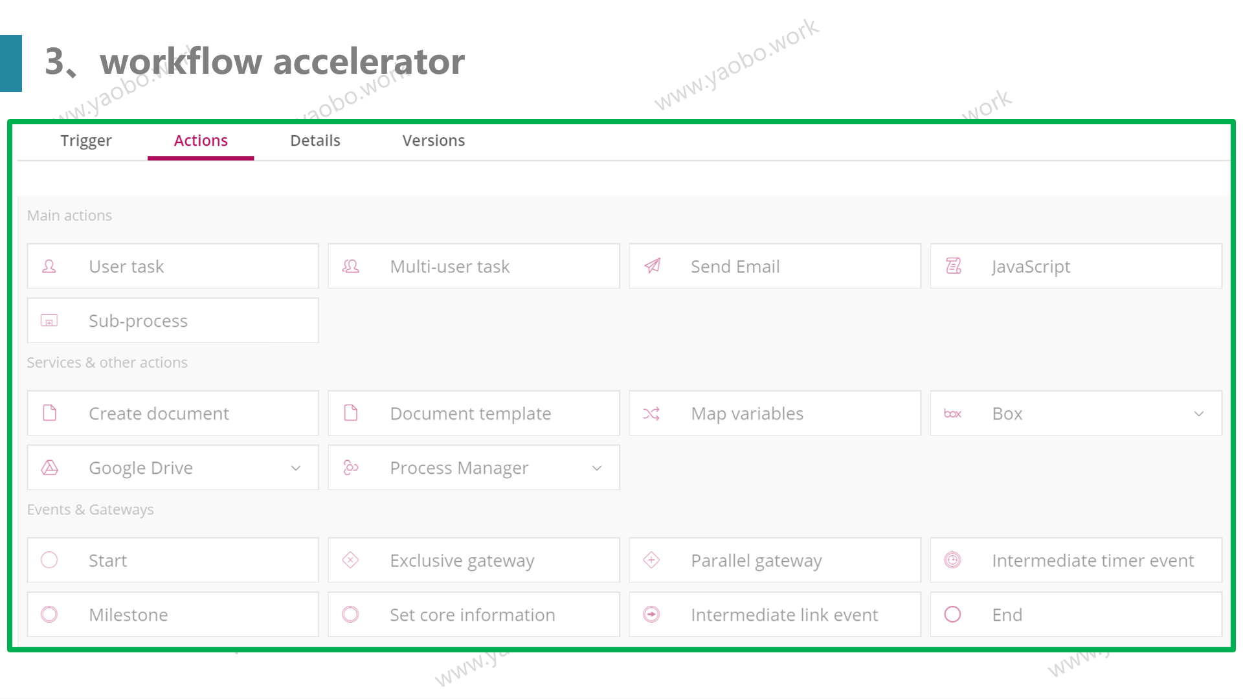Click the Send Email paper plane icon
Screen dimensions: 1243x699
coord(652,266)
